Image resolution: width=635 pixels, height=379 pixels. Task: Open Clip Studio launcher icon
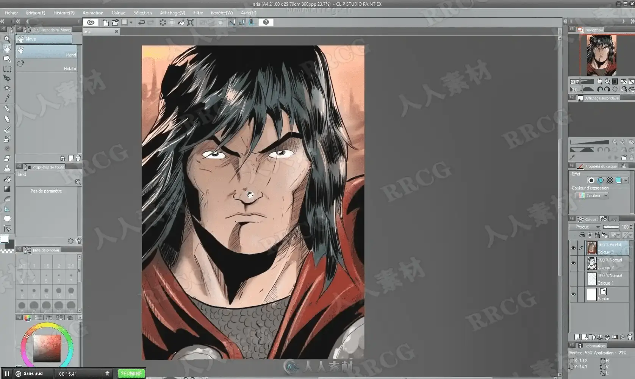click(x=91, y=22)
